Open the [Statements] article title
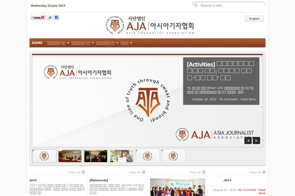295x196 pixels. [99, 180]
